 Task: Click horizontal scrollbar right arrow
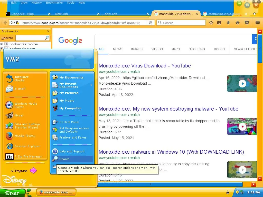click(x=253, y=184)
